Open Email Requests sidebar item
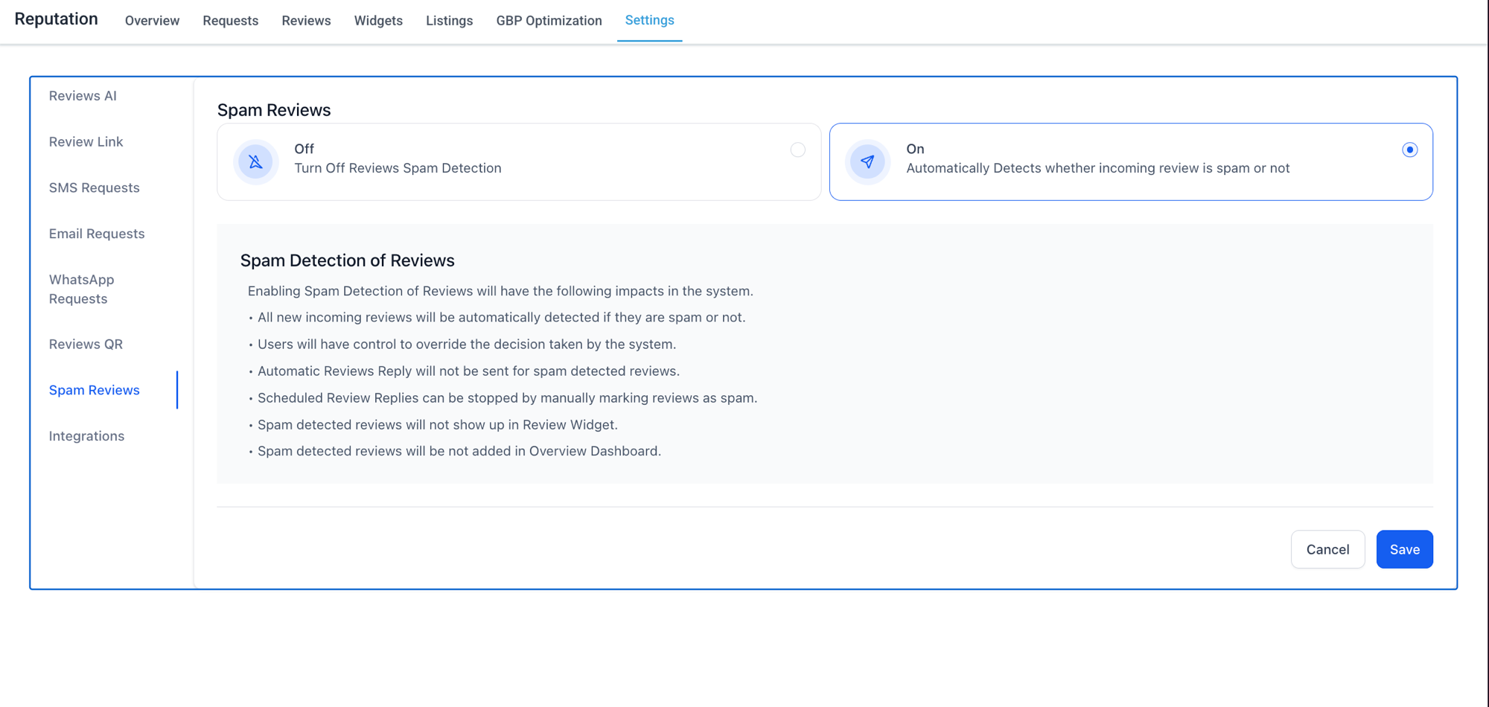 [x=97, y=234]
